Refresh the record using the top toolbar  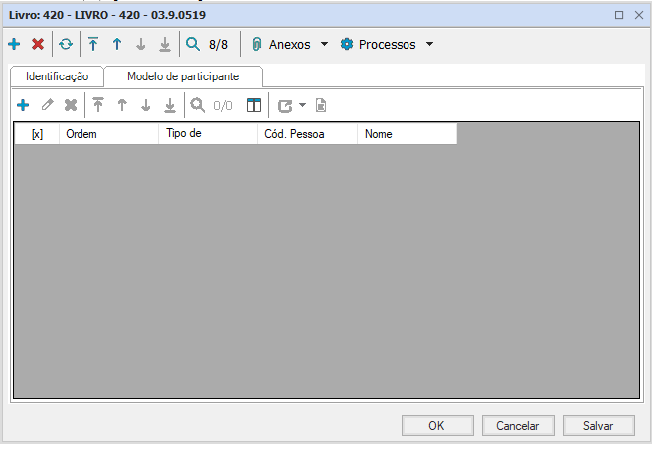coord(66,45)
